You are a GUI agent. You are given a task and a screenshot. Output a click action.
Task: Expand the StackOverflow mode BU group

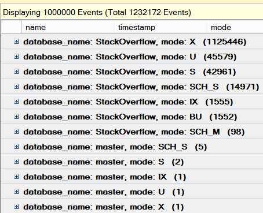(17, 117)
